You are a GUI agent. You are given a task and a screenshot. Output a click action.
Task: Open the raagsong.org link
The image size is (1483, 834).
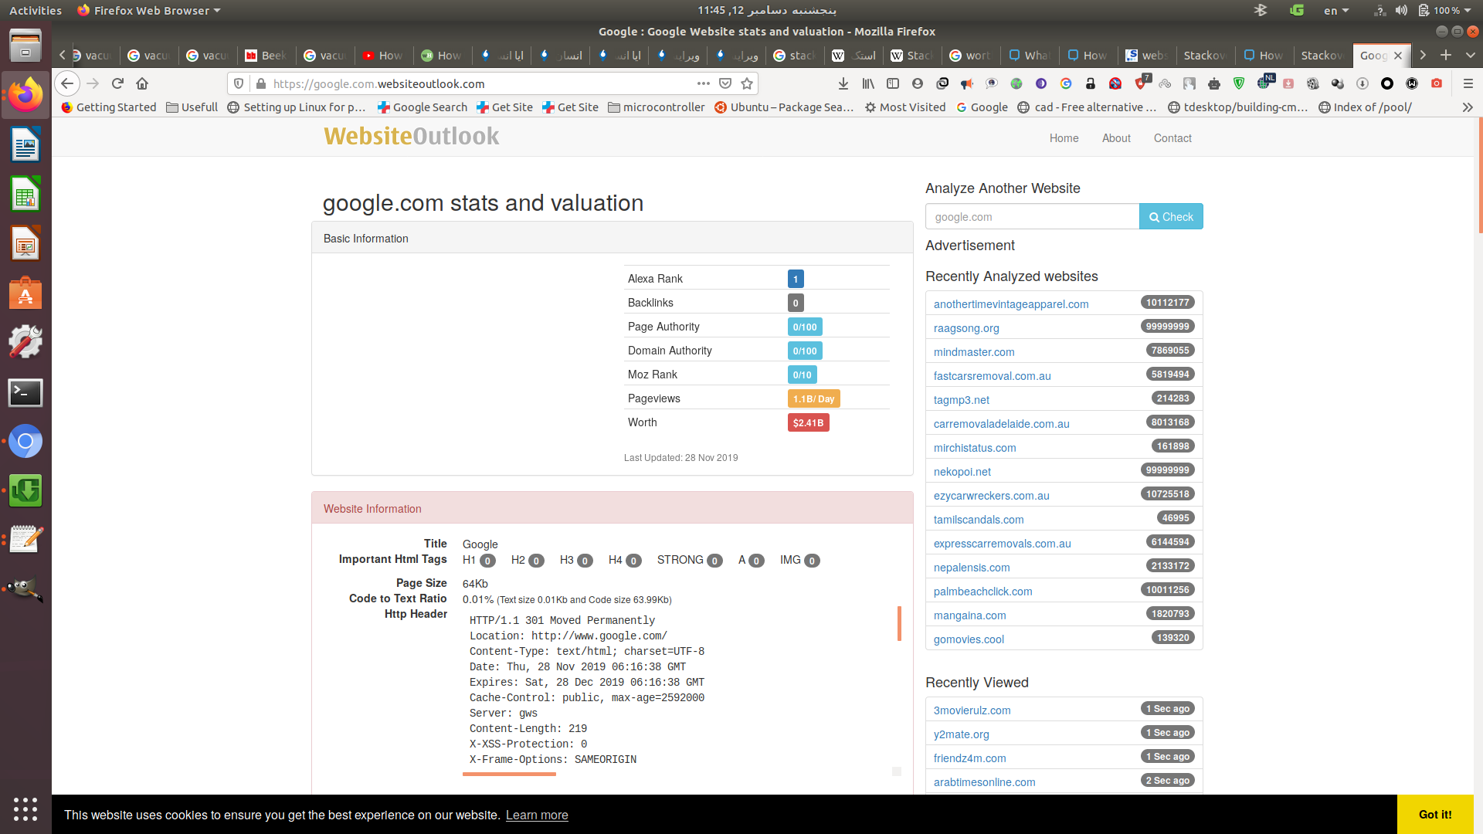(966, 328)
